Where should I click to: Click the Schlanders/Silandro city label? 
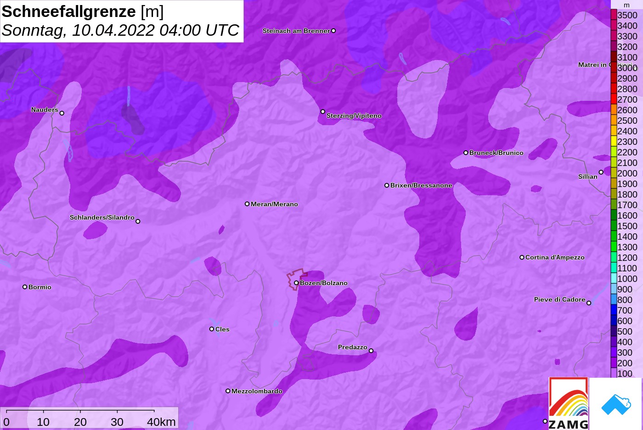click(102, 217)
